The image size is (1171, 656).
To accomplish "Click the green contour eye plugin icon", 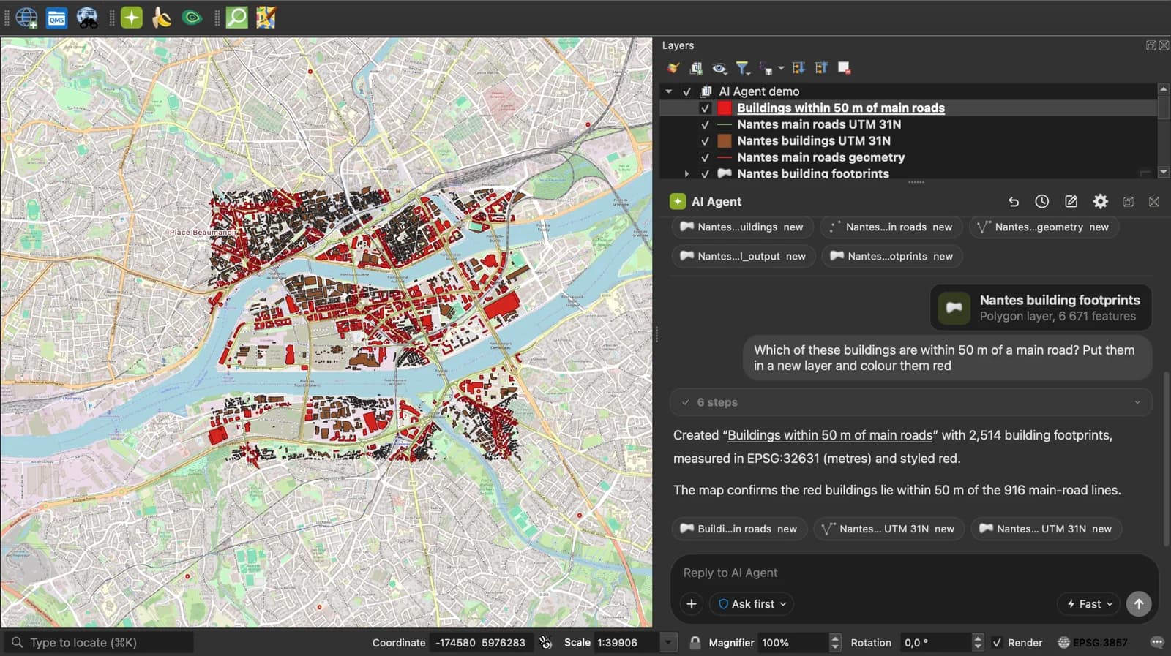I will 192,18.
